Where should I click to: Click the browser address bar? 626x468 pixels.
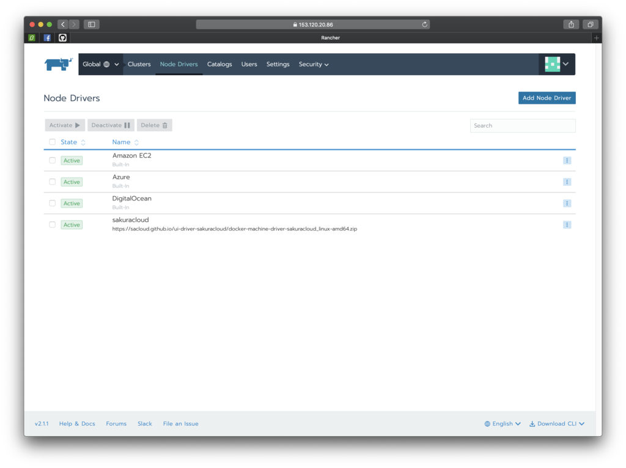coord(312,24)
